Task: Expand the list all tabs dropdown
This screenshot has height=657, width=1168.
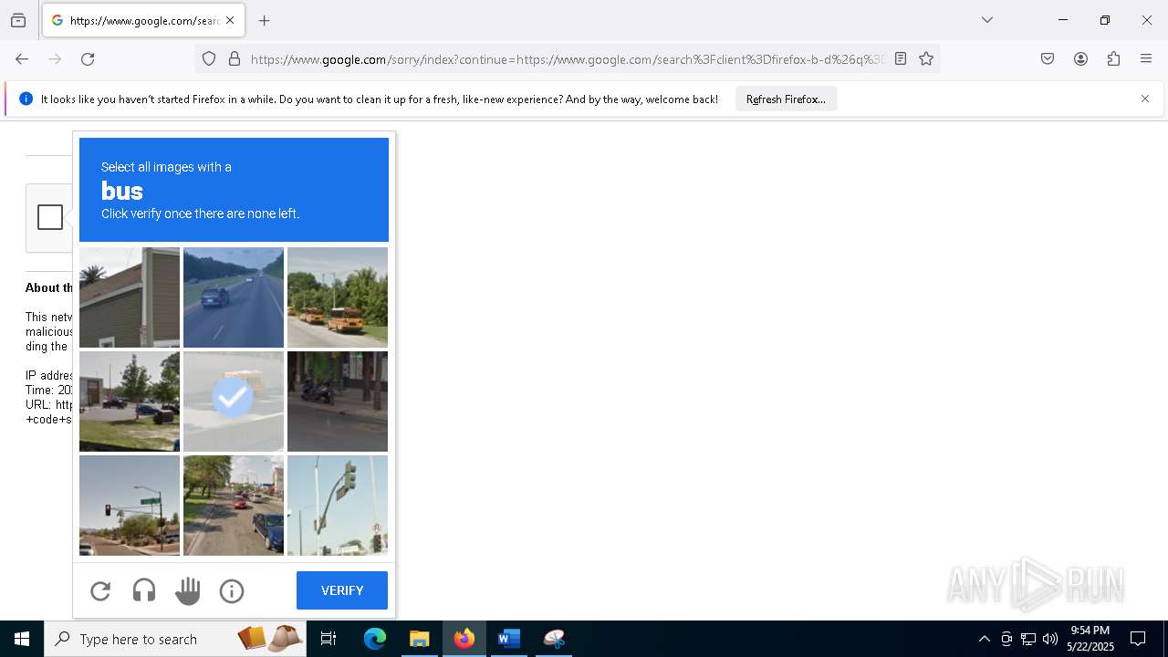Action: coord(987,20)
